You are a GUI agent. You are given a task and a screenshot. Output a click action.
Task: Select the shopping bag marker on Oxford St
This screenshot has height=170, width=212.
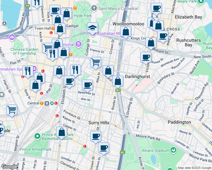108,71
